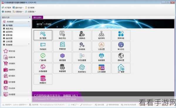Open the user management tile with people icon
The width and height of the screenshot is (176, 108).
(x=43, y=35)
